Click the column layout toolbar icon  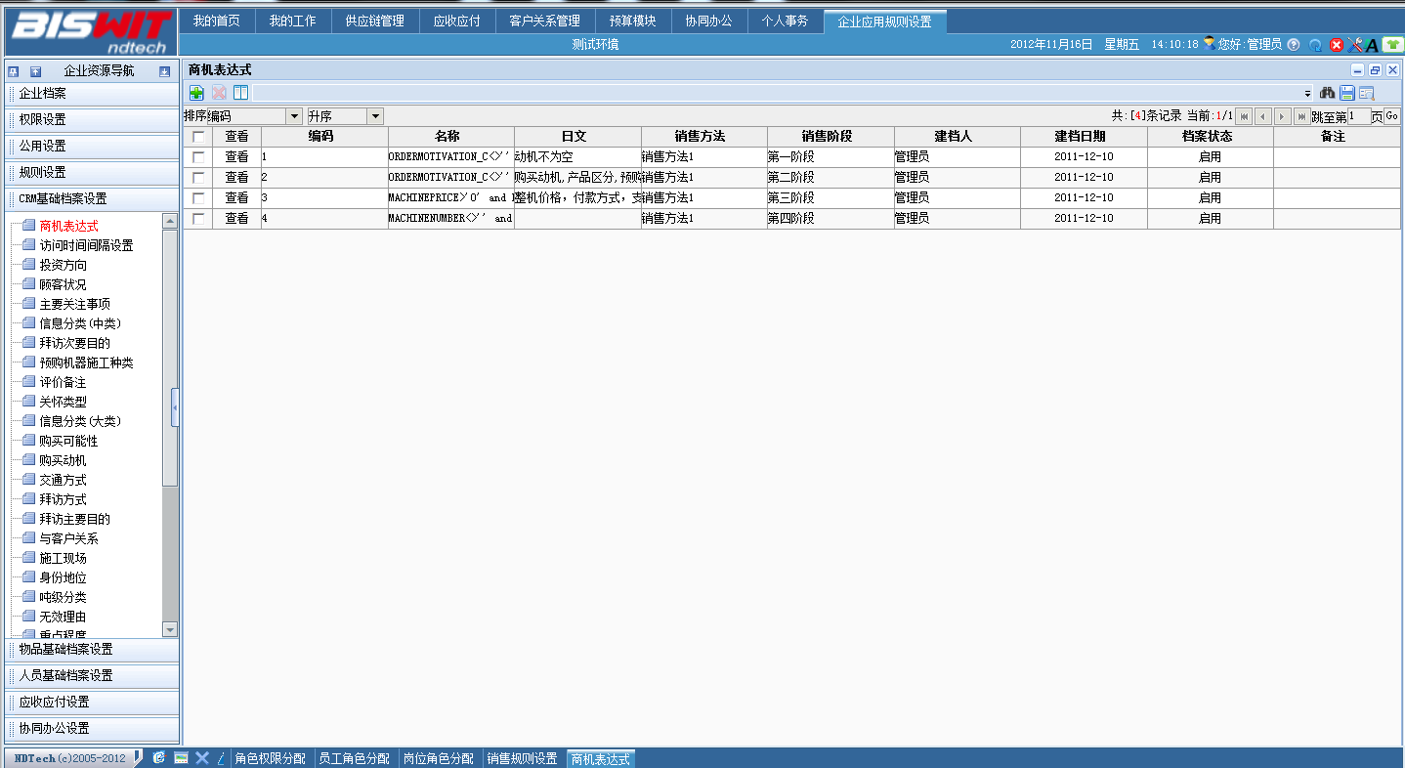240,93
